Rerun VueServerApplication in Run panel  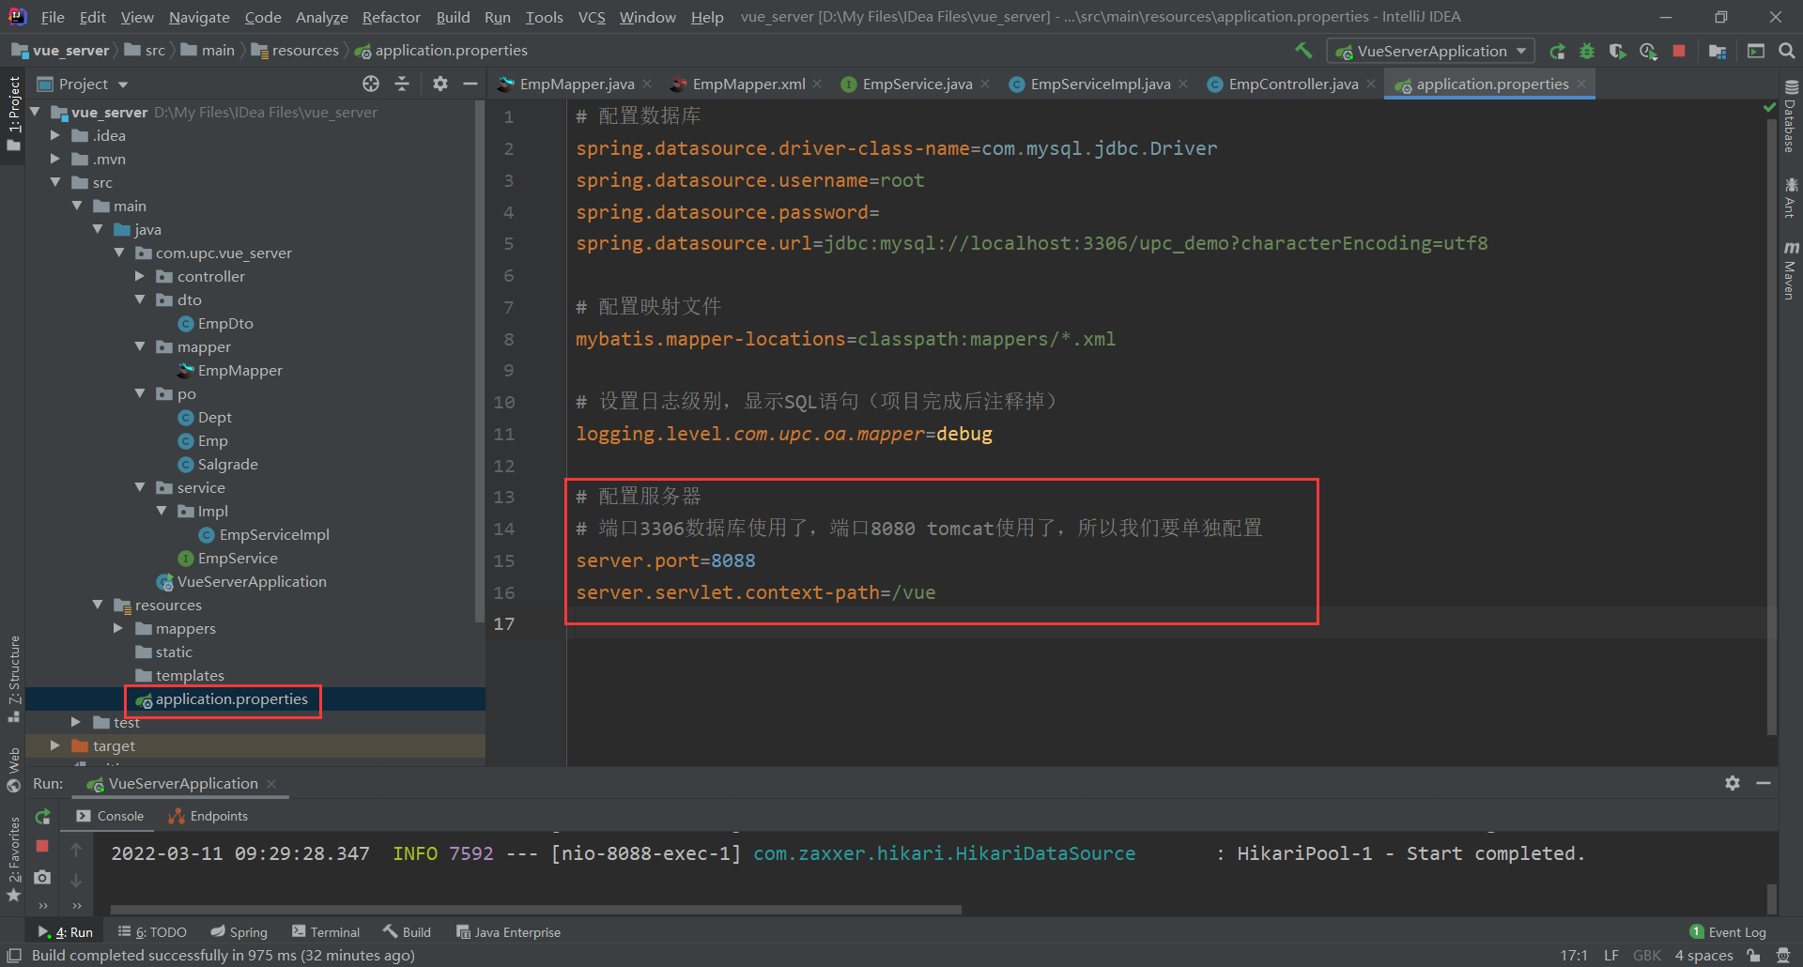[42, 817]
